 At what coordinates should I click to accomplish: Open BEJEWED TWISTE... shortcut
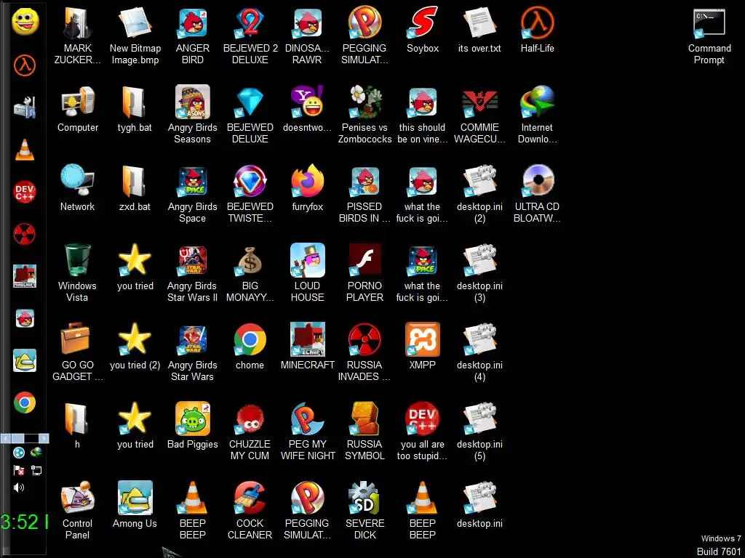coord(250,195)
